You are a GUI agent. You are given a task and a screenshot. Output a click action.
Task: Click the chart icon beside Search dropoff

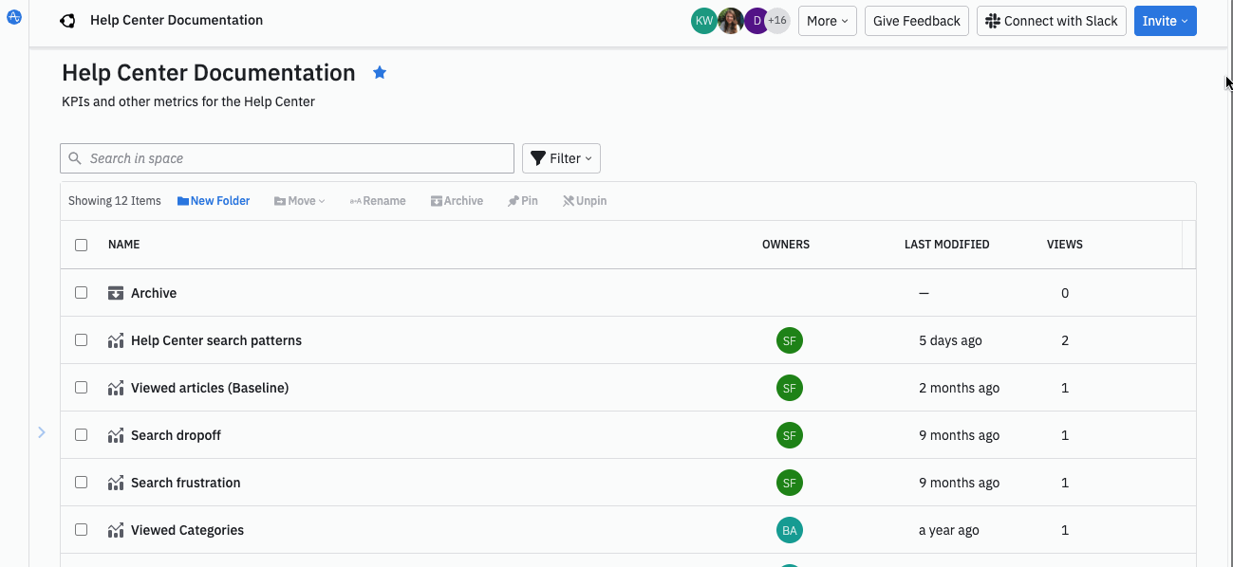click(115, 435)
